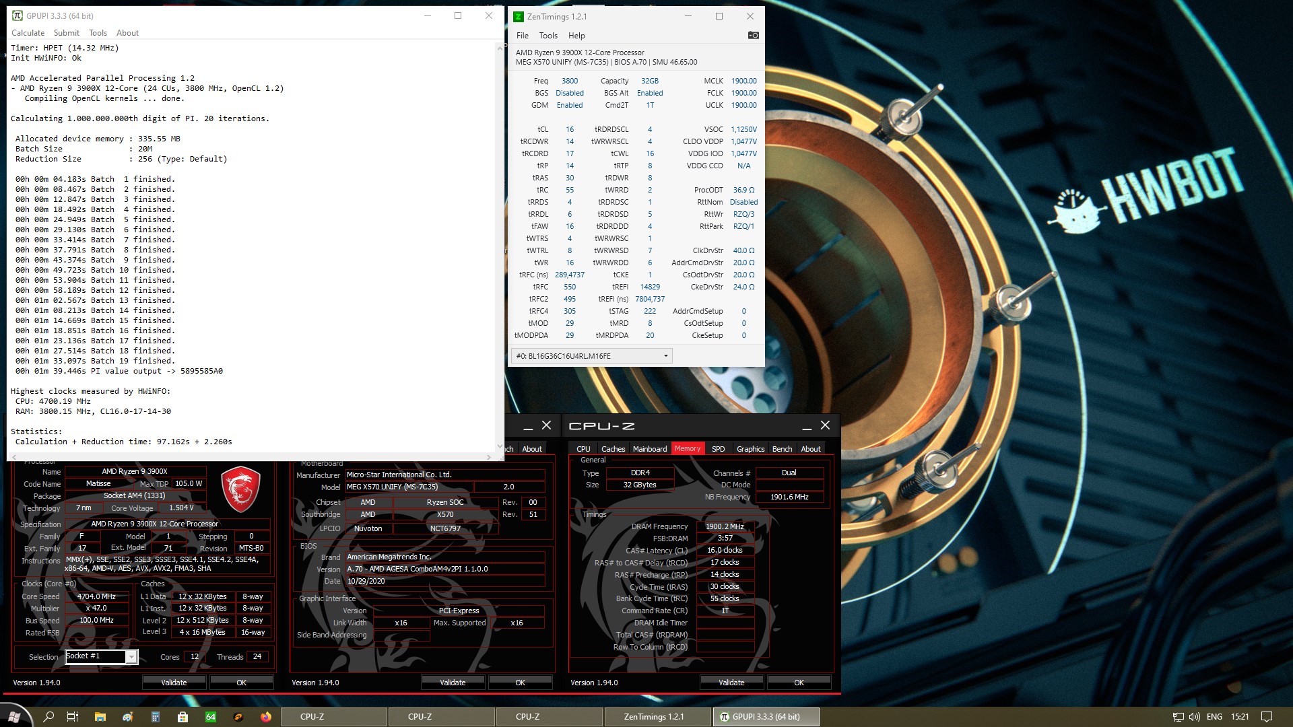Click the DRAM Frequency value 1900.2 MHz
Image resolution: width=1293 pixels, height=727 pixels.
coord(725,526)
